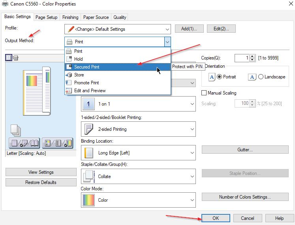295x225 pixels.
Task: Open the Profile dropdown list
Action: tap(118, 29)
